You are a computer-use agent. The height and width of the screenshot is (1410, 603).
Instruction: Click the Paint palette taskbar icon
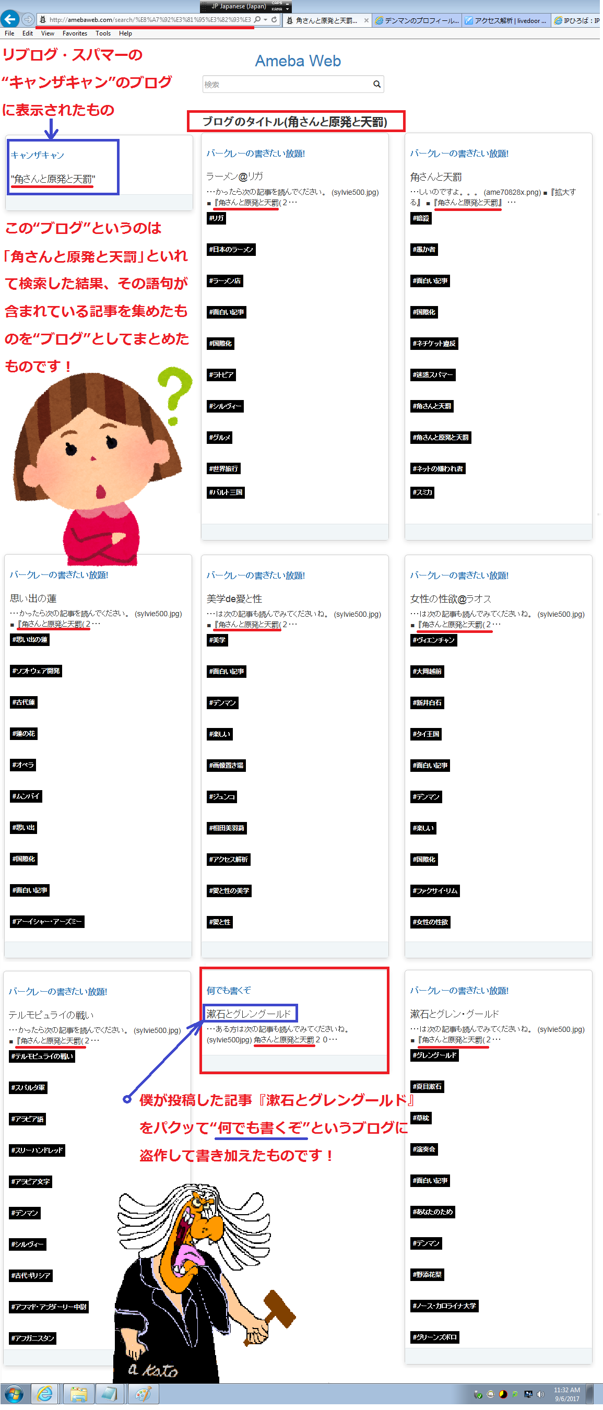pyautogui.click(x=143, y=1394)
